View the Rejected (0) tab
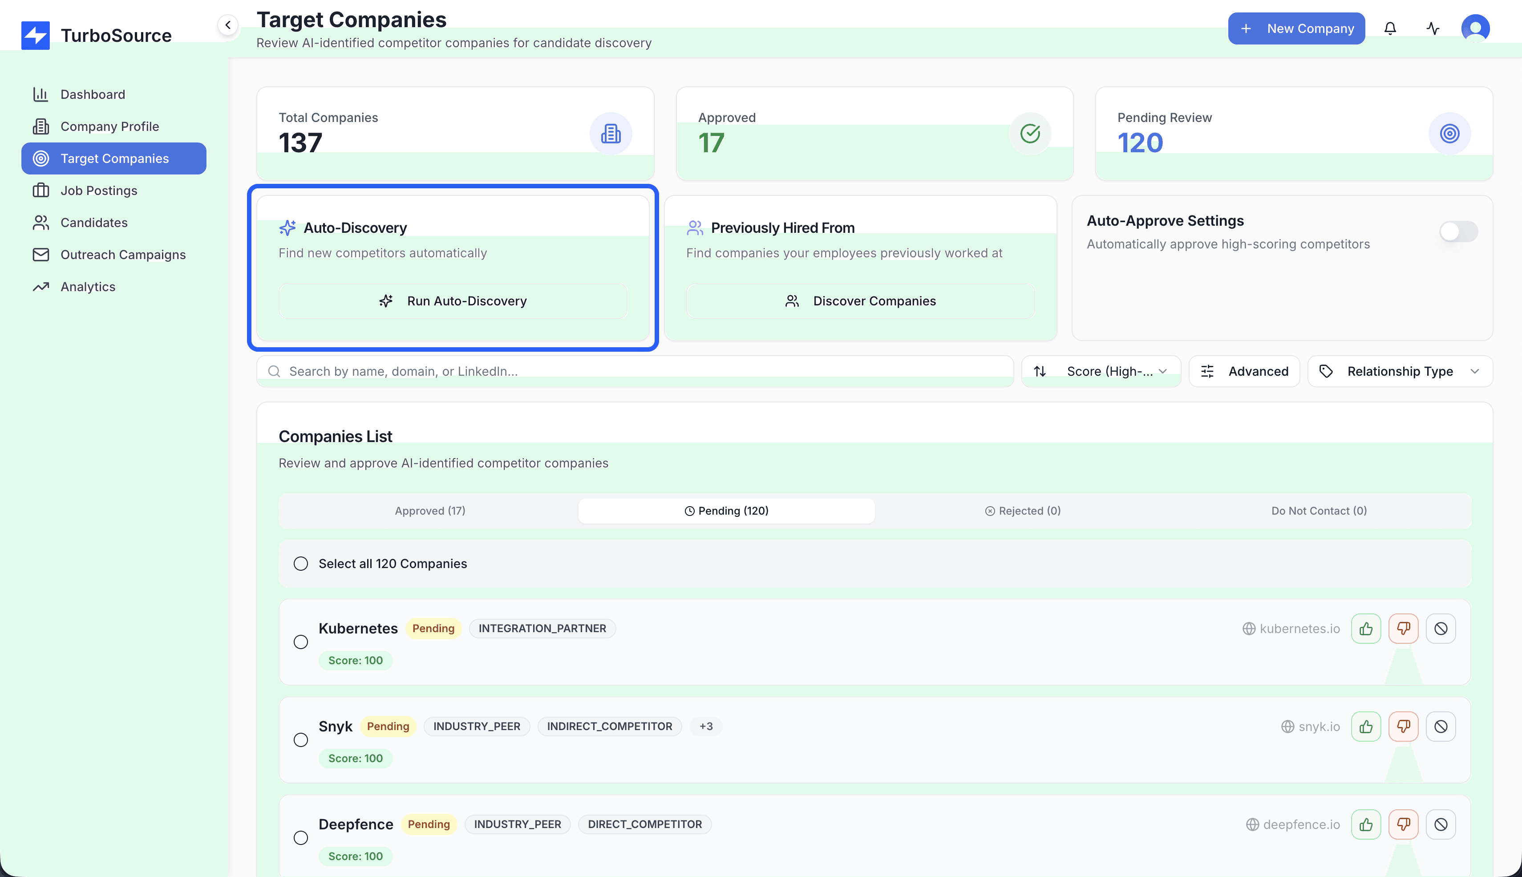This screenshot has width=1522, height=877. (x=1022, y=510)
